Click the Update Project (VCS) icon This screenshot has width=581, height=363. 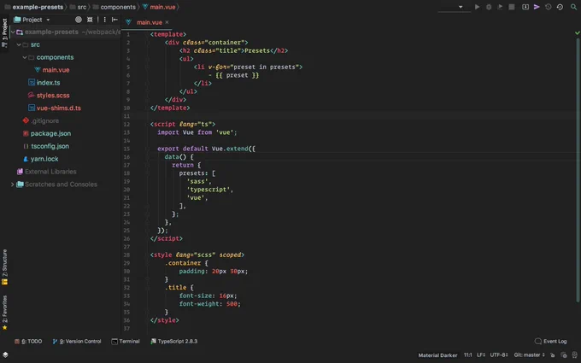point(525,7)
